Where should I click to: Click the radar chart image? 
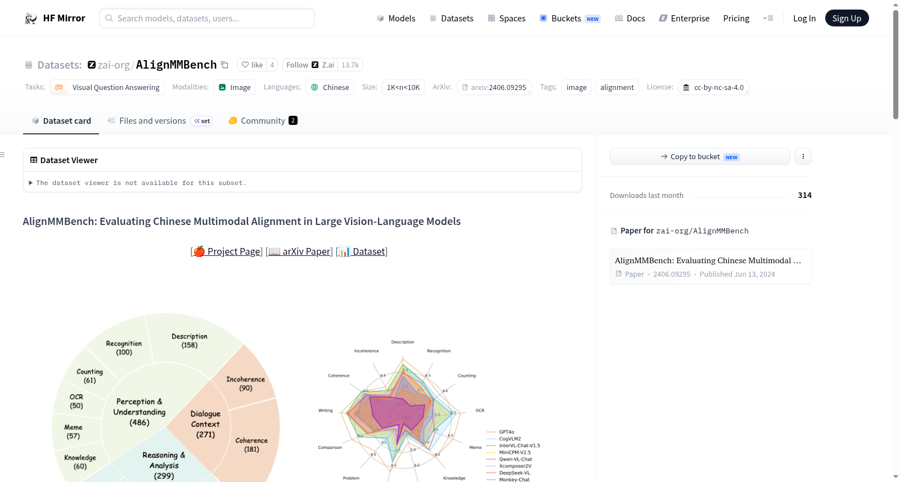pos(429,411)
